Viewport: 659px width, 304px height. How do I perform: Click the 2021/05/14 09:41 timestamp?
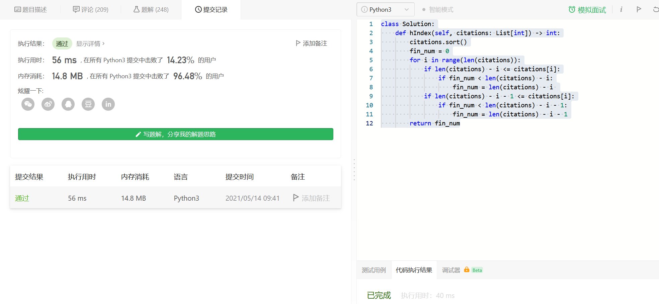click(252, 198)
